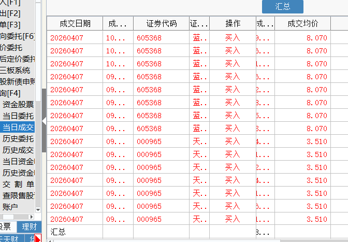Click the last 605368 row's 买入 cell
The width and height of the screenshot is (348, 242).
pos(233,129)
